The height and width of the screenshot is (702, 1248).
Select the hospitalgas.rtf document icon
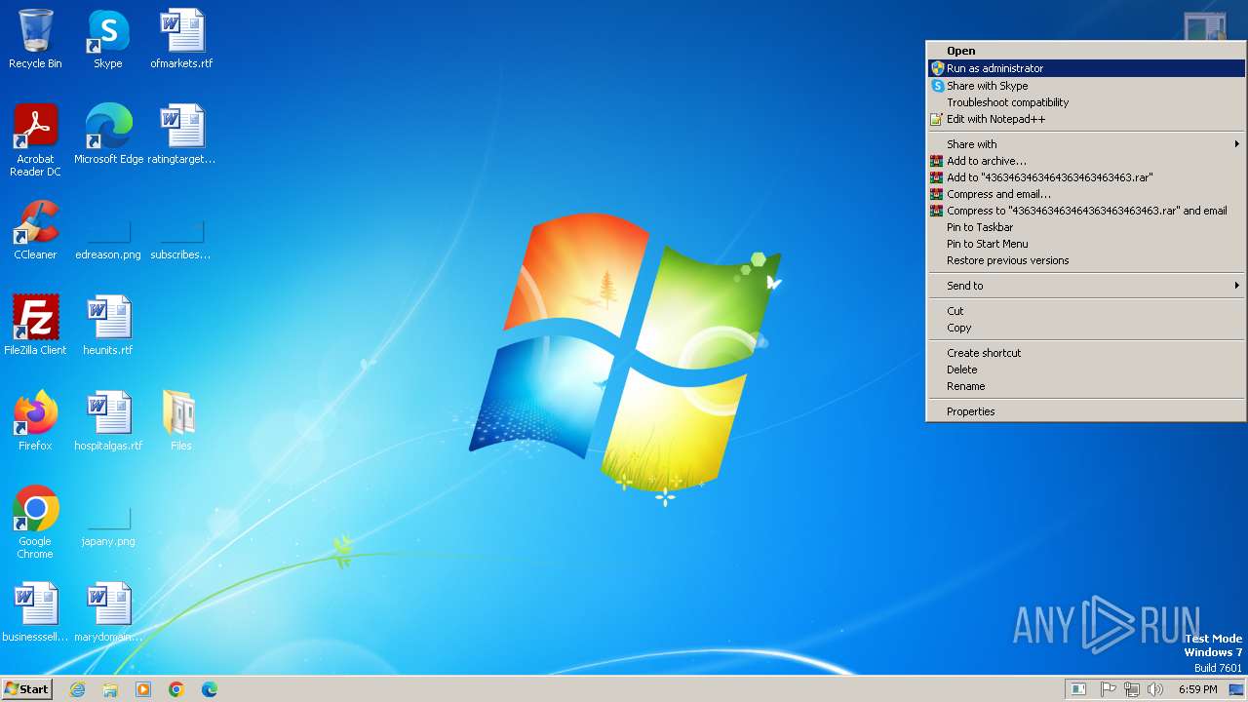pos(108,421)
